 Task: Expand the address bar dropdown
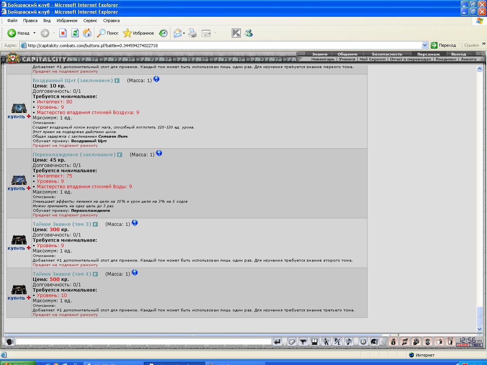coord(425,45)
